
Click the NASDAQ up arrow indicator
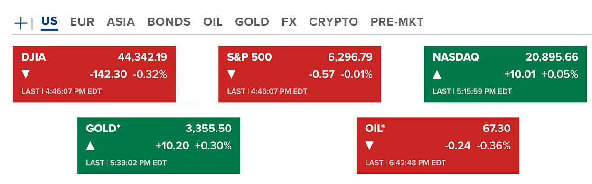(437, 74)
